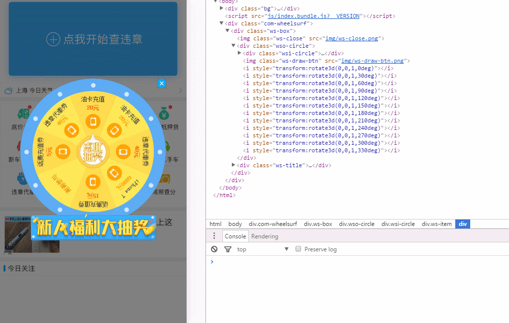Select div.ws-item breadcrumb
The image size is (509, 323).
(437, 224)
